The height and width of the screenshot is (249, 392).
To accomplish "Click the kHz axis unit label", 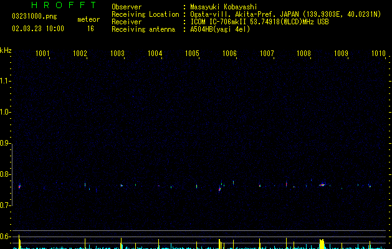I will [x=6, y=50].
